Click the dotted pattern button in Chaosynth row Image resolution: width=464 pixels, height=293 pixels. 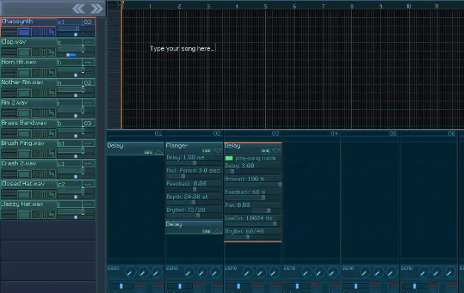(36, 32)
